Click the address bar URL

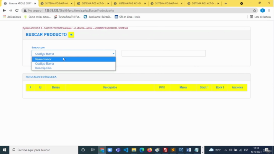79,10
